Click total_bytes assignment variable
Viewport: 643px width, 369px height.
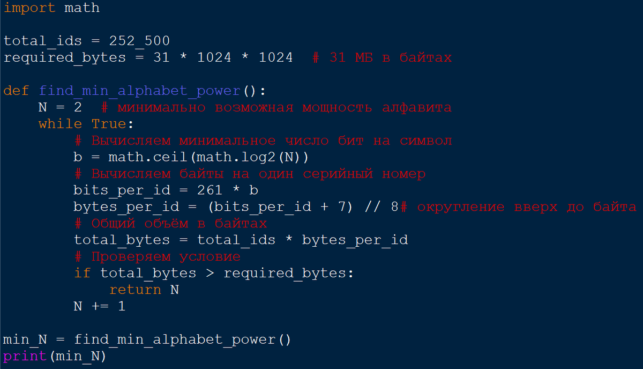122,240
